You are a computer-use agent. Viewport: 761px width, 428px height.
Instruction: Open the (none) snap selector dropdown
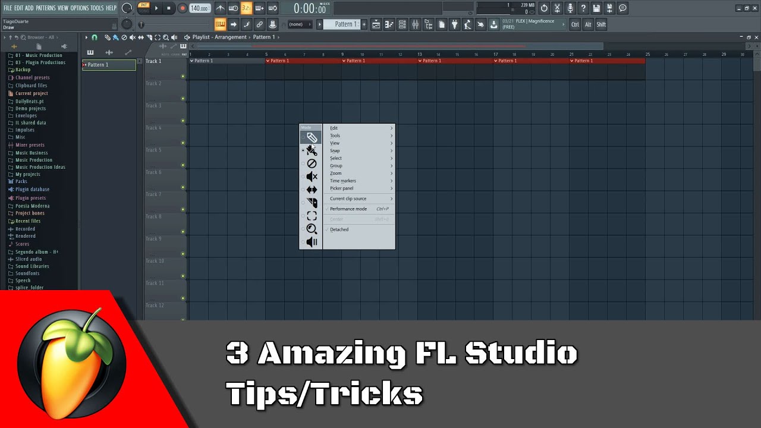tap(300, 24)
